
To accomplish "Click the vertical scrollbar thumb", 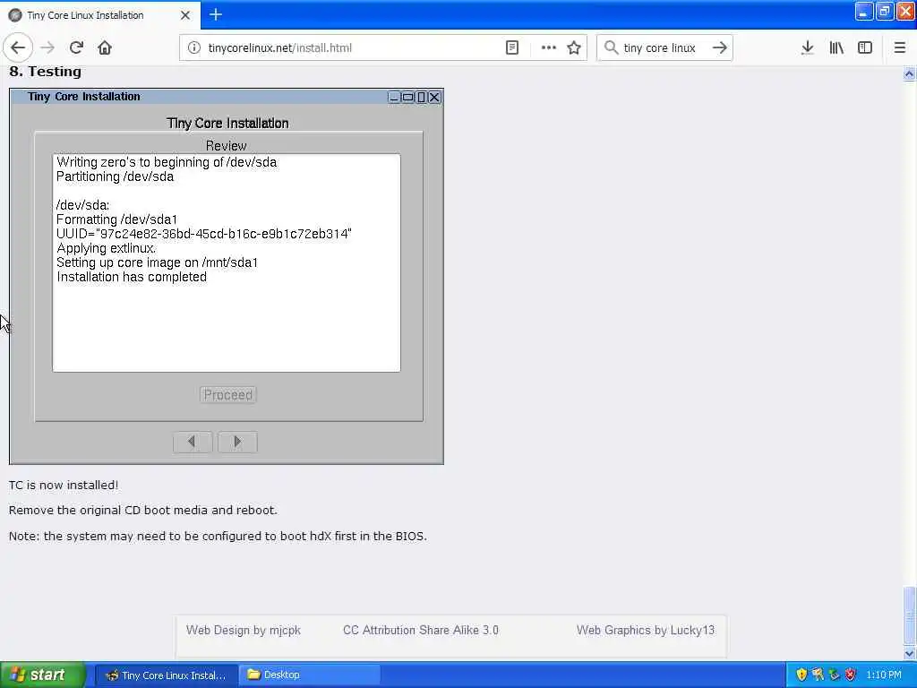I will point(909,615).
